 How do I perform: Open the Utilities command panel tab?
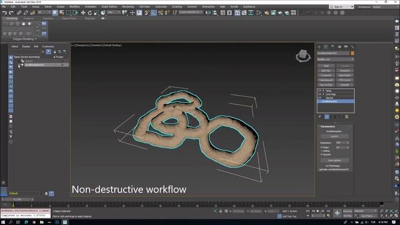352,47
